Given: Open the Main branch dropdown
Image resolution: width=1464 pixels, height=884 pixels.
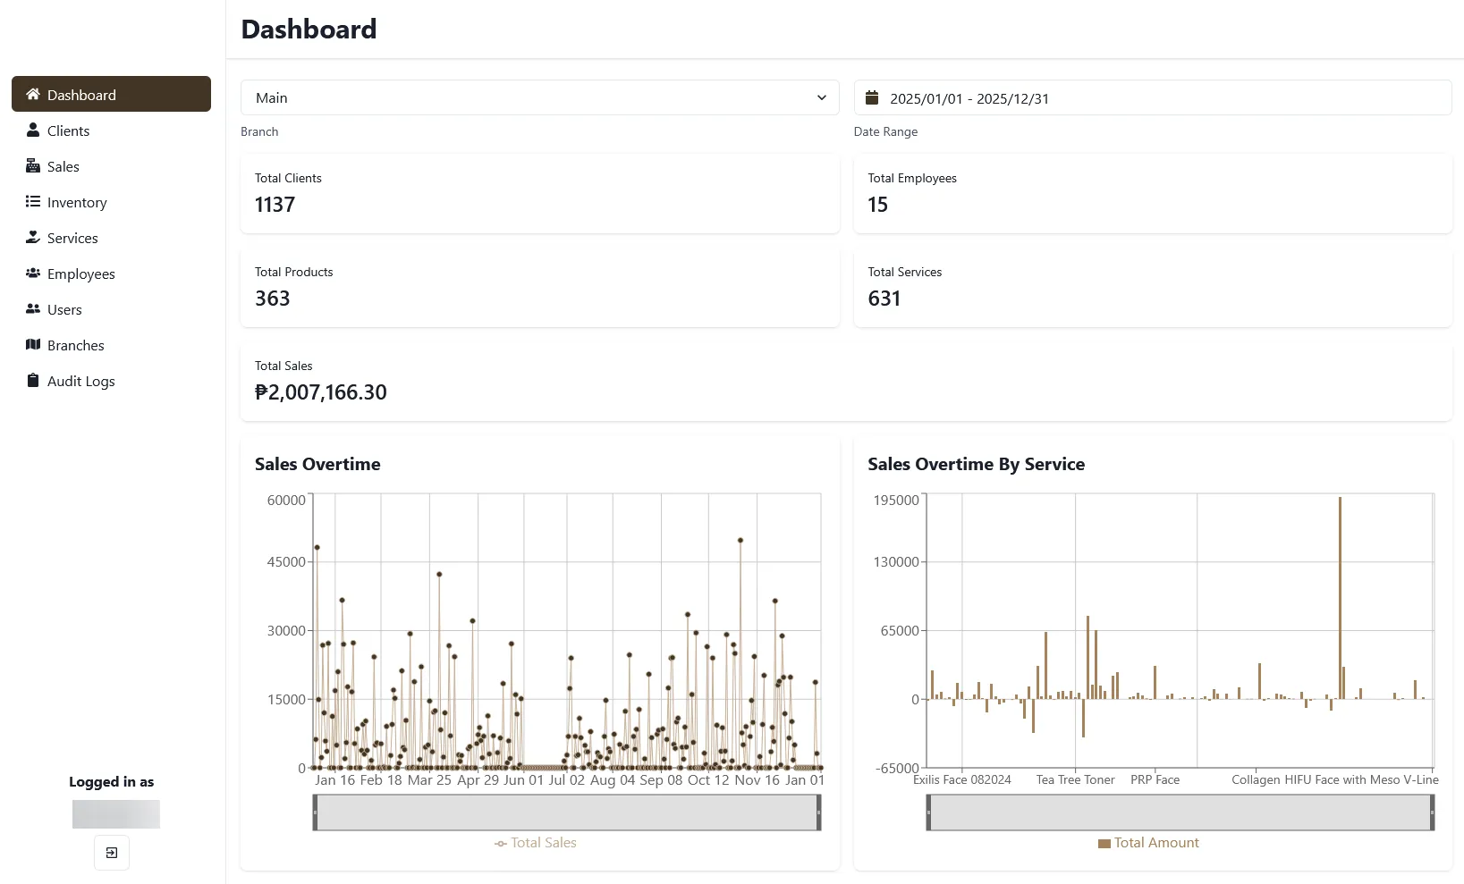Looking at the screenshot, I should click(540, 97).
